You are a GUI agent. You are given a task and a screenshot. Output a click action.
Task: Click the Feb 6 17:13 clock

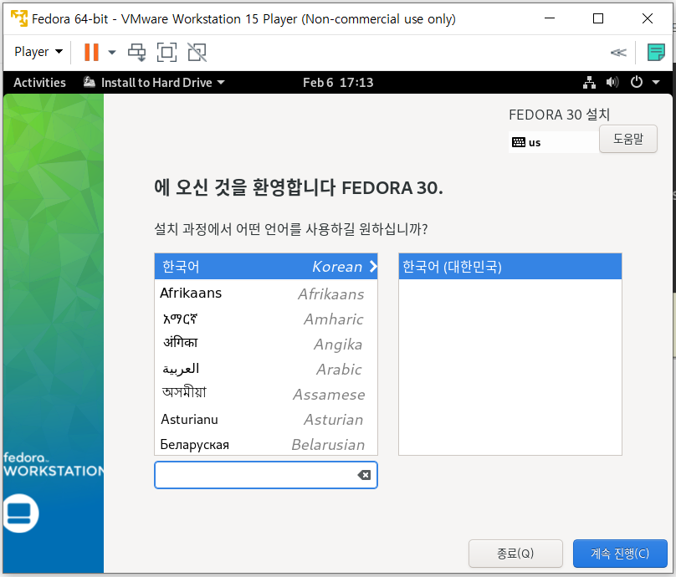pyautogui.click(x=338, y=82)
